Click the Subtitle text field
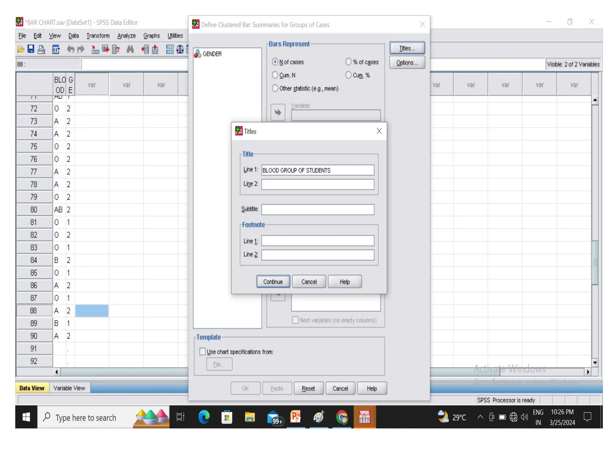613x459 pixels. click(x=317, y=209)
